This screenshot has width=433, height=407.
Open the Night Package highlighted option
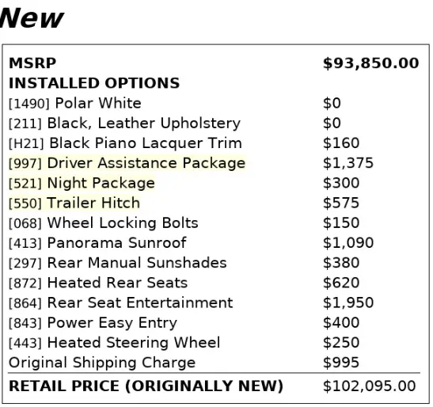coord(82,183)
